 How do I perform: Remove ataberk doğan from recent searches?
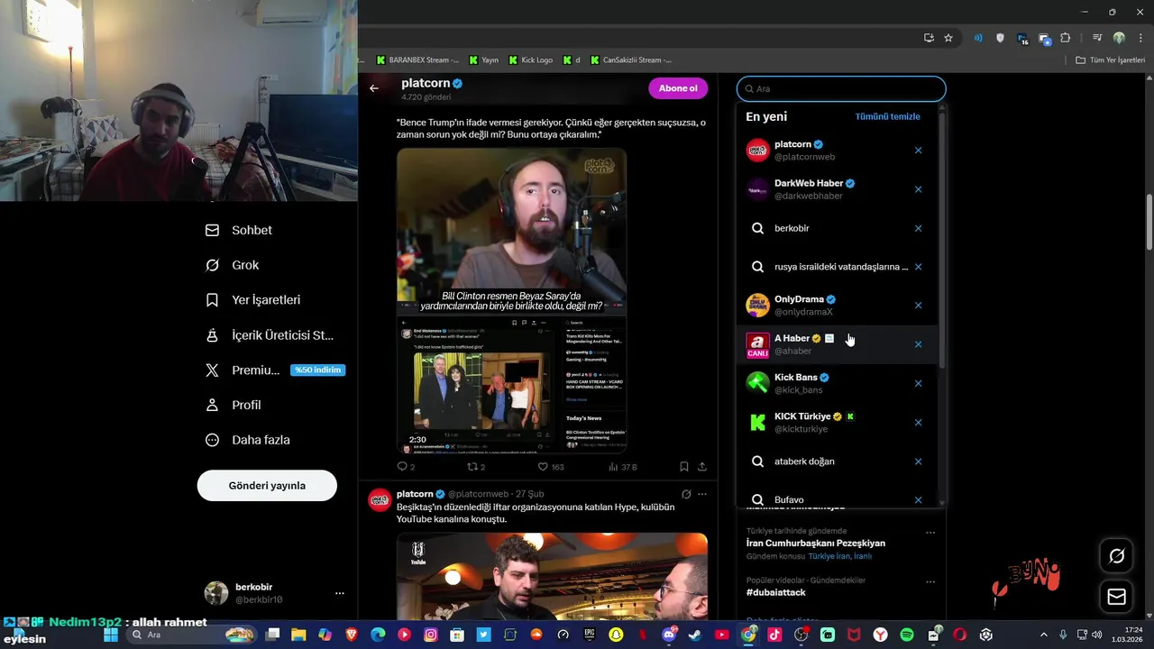tap(918, 462)
